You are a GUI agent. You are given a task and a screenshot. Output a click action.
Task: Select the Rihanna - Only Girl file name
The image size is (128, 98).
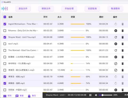point(23,31)
